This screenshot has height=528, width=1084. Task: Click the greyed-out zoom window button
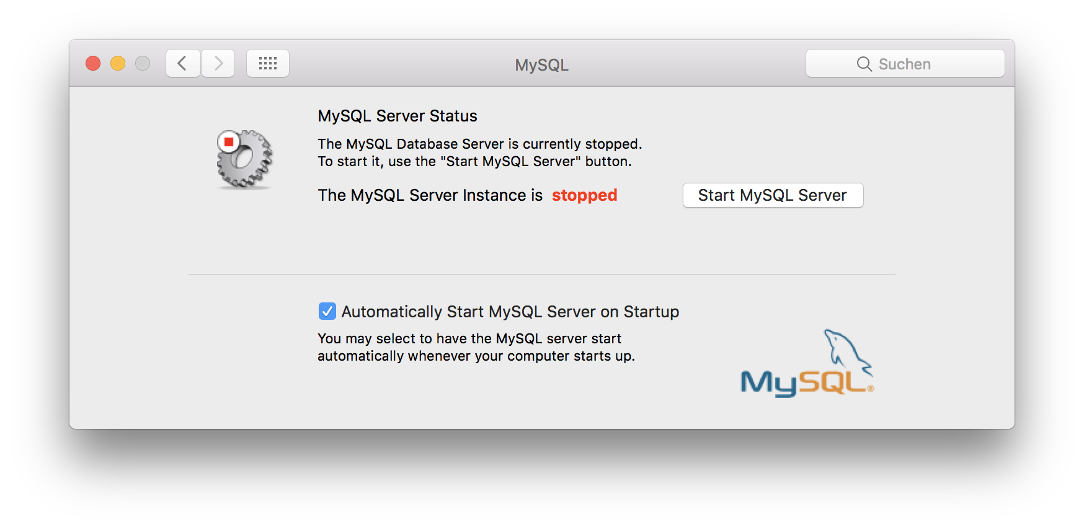click(x=143, y=63)
